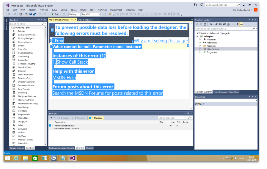Click the New Project toolbar icon
Viewport: 267px width, 169px height.
(21, 14)
